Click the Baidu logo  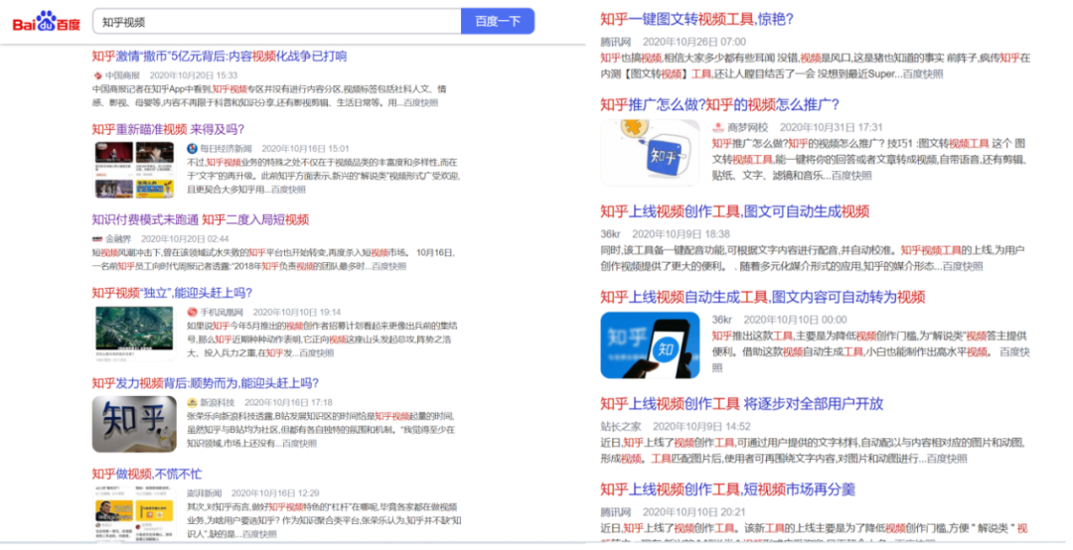(x=47, y=22)
